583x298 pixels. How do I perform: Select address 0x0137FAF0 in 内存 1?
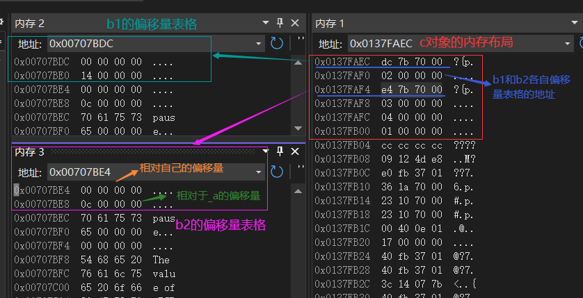[342, 76]
